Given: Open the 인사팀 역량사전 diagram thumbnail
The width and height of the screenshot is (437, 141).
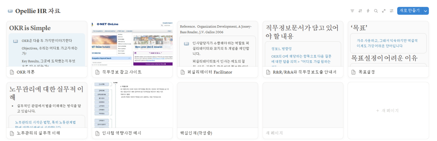Looking at the screenshot, I should click(132, 105).
